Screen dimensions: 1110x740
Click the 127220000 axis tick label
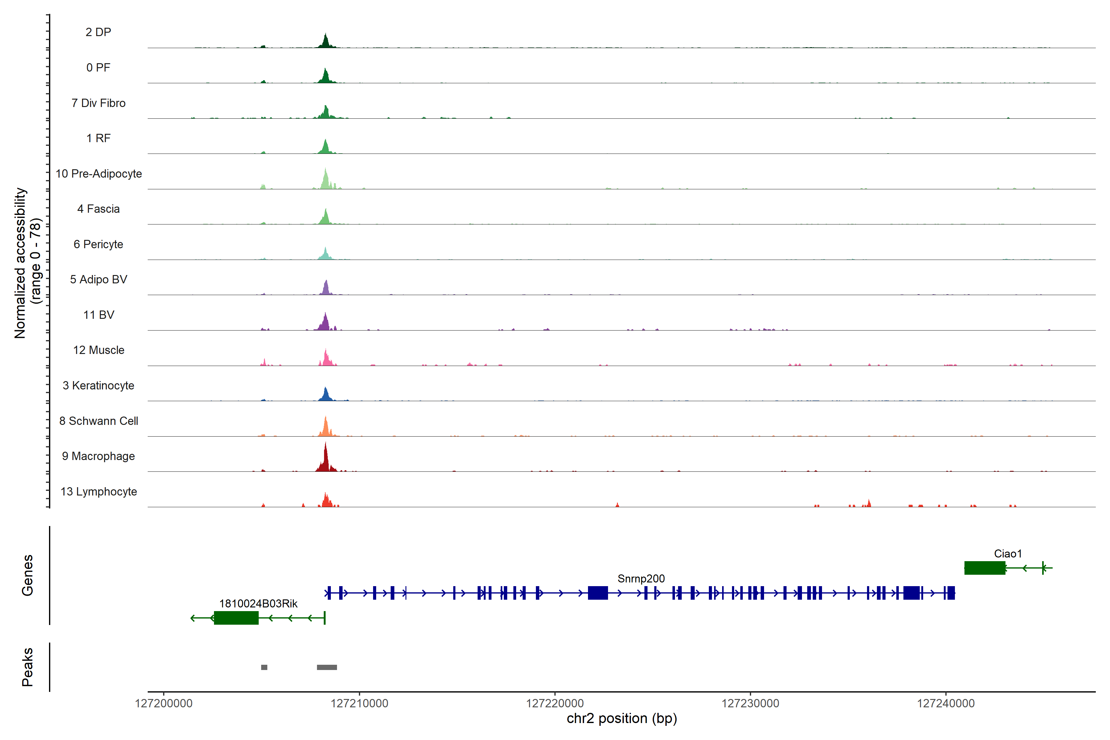point(554,703)
